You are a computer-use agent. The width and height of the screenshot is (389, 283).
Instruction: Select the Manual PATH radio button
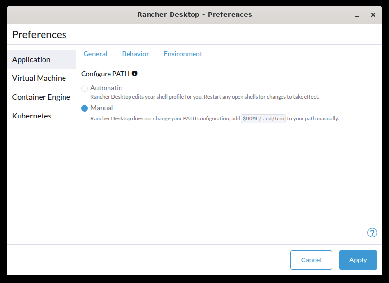(x=85, y=108)
